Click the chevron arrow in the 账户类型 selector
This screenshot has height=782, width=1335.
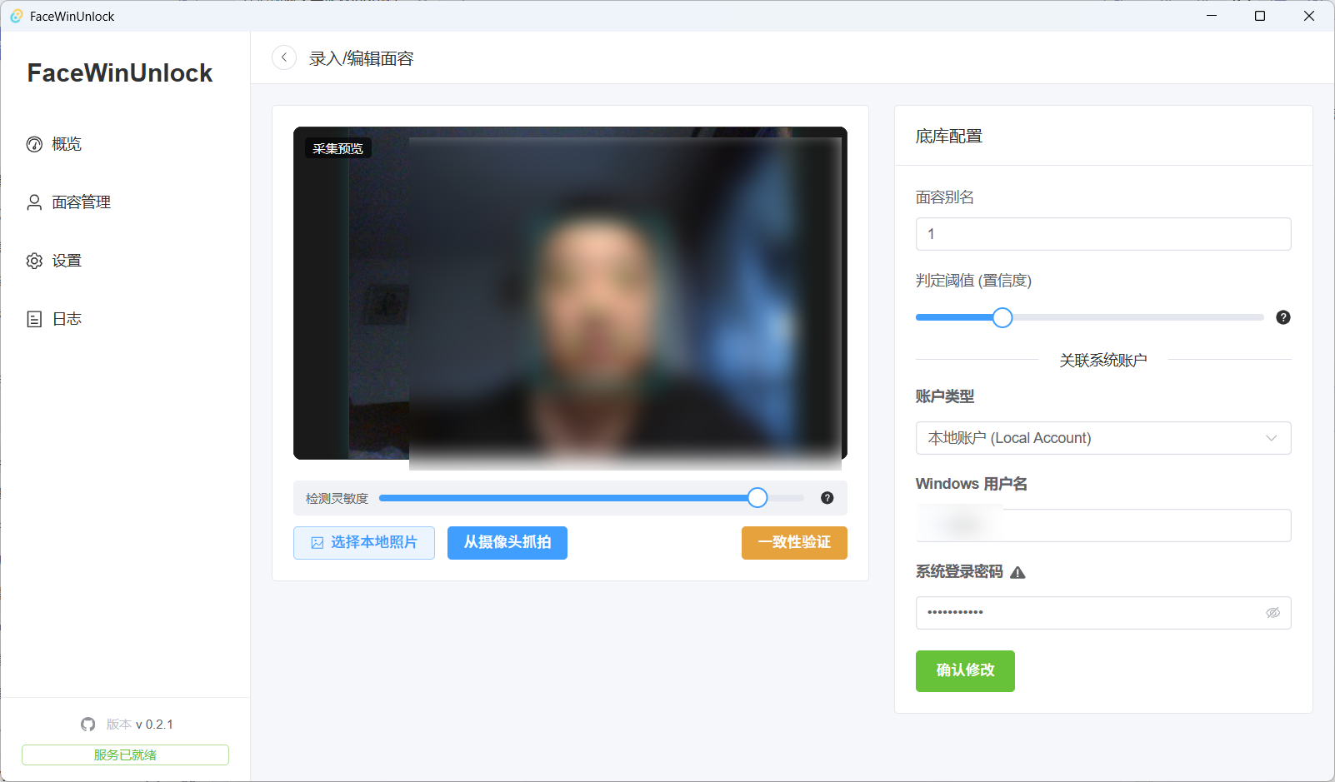1272,438
